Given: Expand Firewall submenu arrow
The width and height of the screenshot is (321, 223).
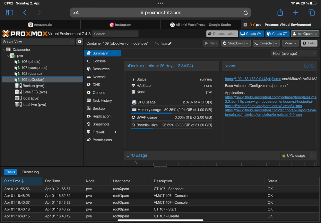Looking at the screenshot, I should 116,132.
